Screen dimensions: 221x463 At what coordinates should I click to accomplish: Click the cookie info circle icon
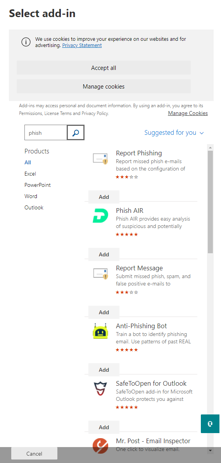(x=26, y=42)
